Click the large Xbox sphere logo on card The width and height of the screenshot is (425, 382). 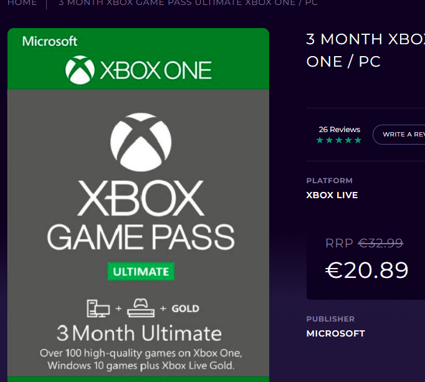(141, 142)
